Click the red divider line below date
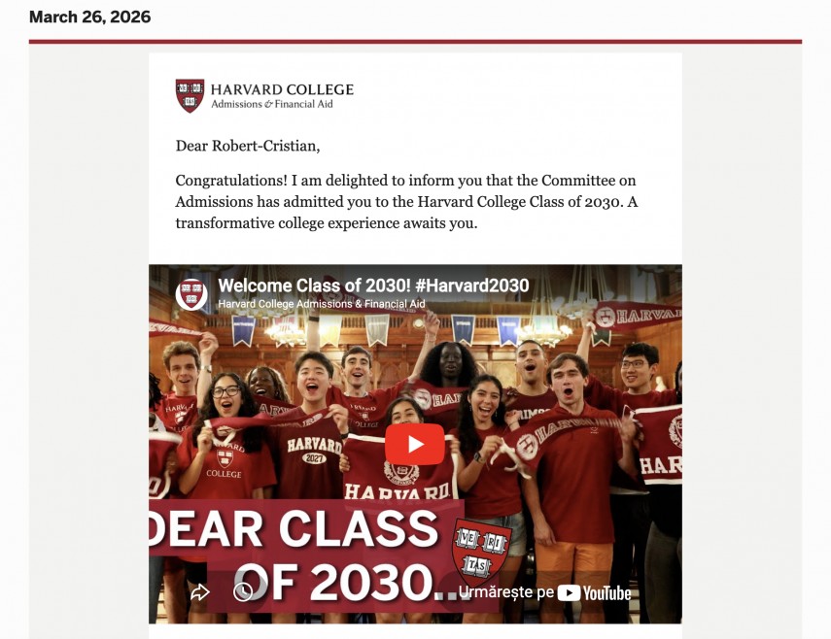831x639 pixels. coord(415,42)
